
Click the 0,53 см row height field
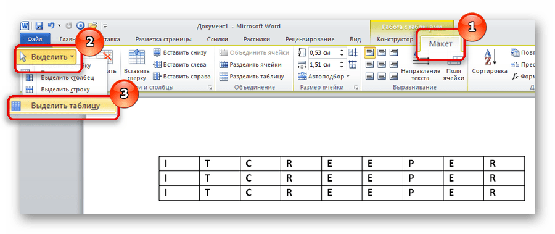323,53
